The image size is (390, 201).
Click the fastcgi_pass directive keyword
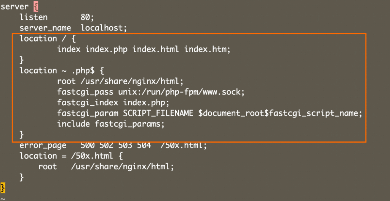tap(85, 92)
